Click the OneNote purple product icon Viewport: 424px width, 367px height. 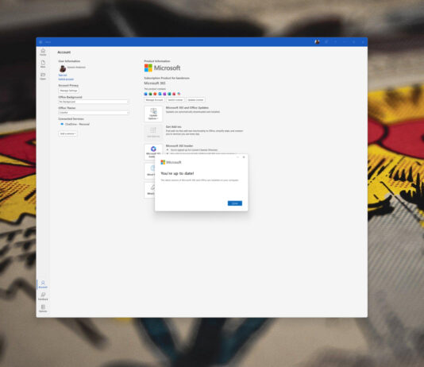(x=164, y=94)
